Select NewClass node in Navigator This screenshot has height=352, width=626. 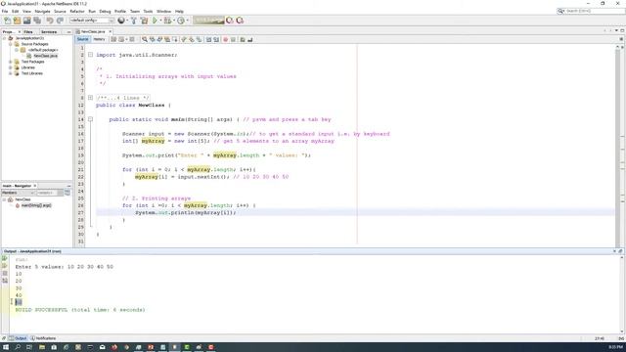point(22,199)
